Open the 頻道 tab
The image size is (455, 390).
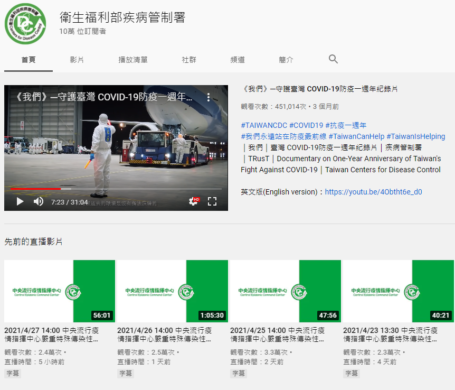coord(238,60)
